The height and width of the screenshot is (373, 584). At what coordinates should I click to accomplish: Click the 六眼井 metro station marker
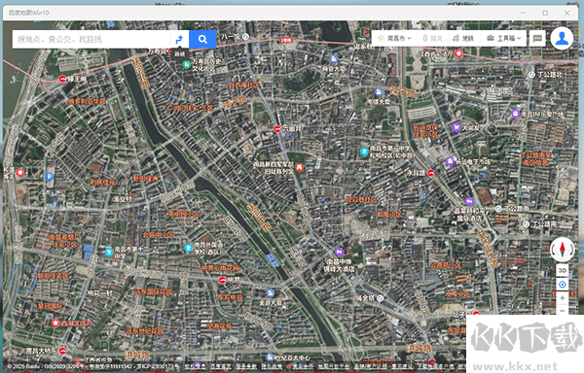point(277,129)
